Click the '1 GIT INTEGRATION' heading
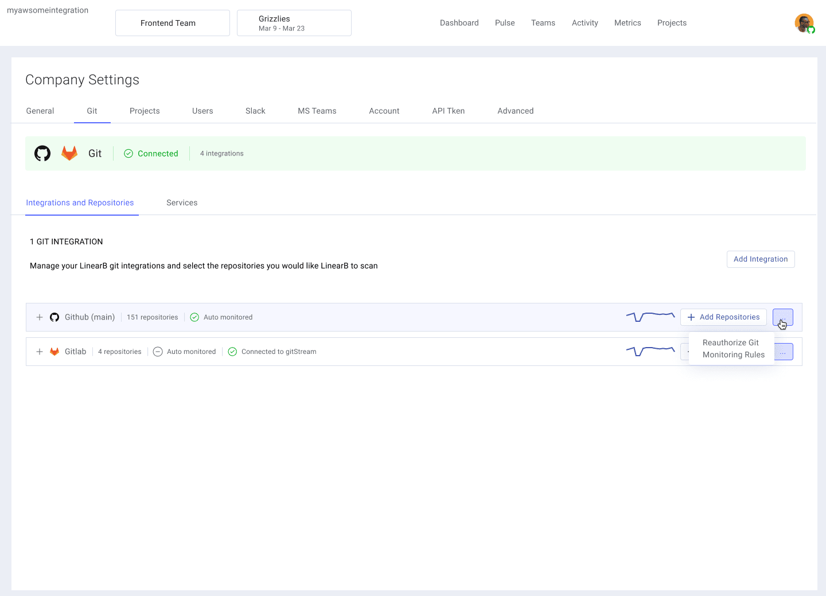Image resolution: width=826 pixels, height=596 pixels. tap(67, 241)
